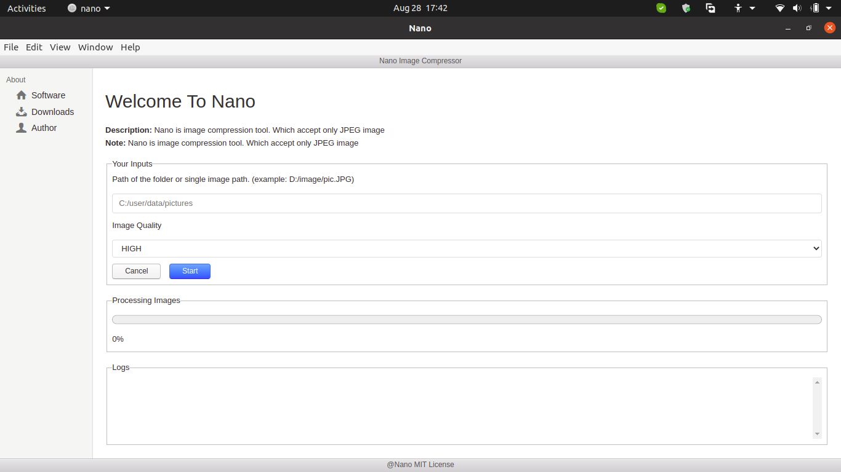Click the Logs scrollbar up arrow
Image resolution: width=841 pixels, height=472 pixels.
(x=818, y=382)
